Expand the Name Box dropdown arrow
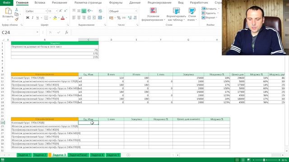This screenshot has height=162, width=289. 37,32
